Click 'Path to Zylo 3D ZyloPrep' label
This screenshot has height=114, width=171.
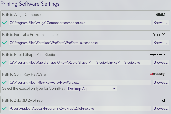[x=22, y=100]
